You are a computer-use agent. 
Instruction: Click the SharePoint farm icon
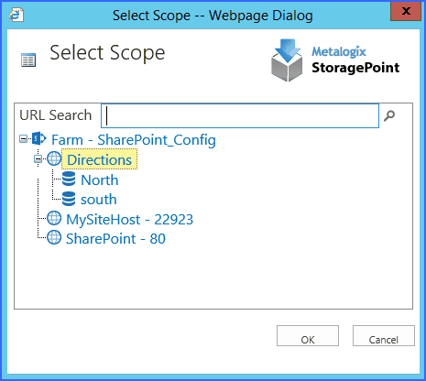(39, 139)
